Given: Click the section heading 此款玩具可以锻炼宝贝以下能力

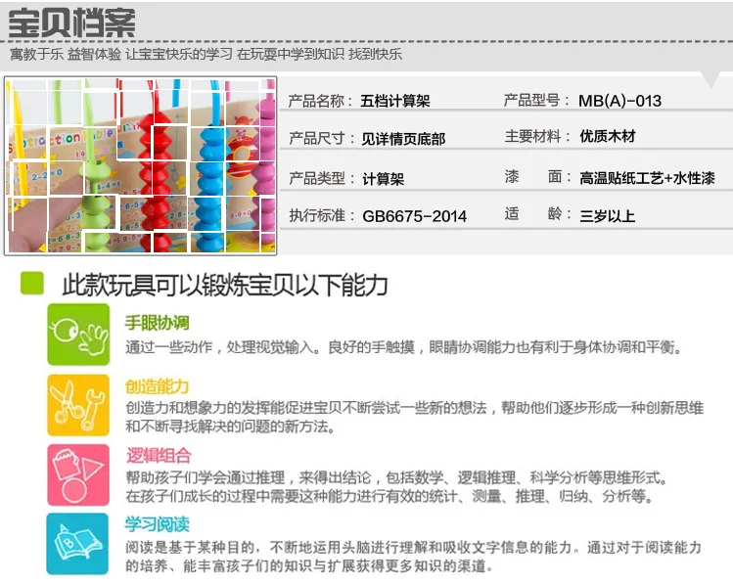Looking at the screenshot, I should [225, 285].
